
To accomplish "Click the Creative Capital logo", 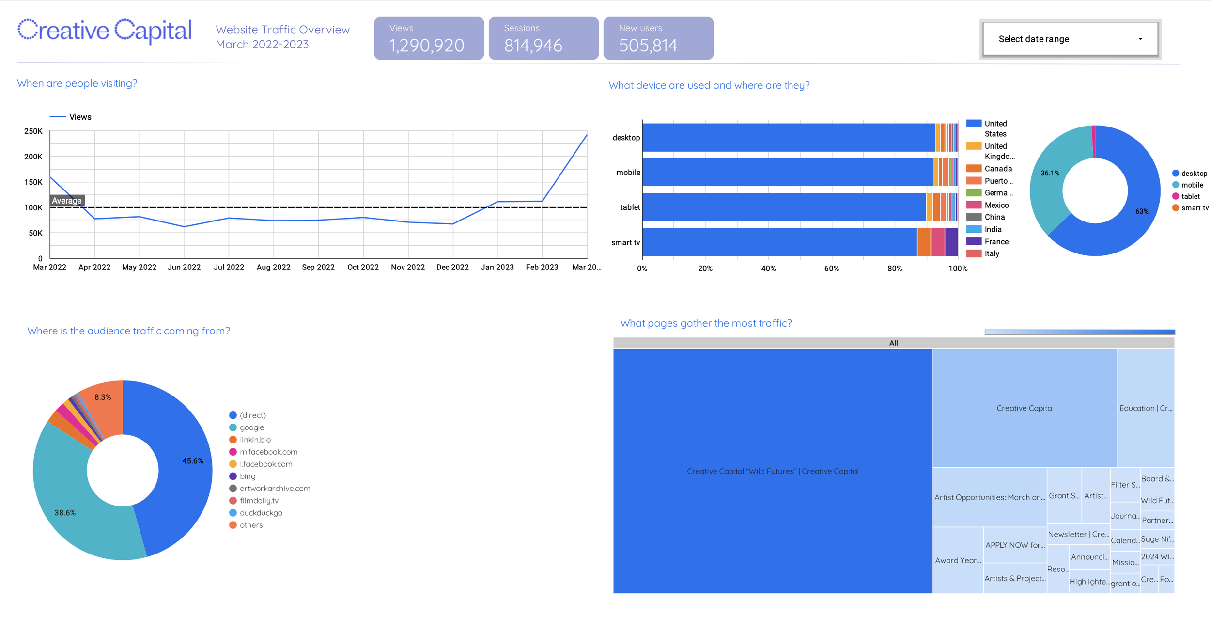I will (x=105, y=31).
